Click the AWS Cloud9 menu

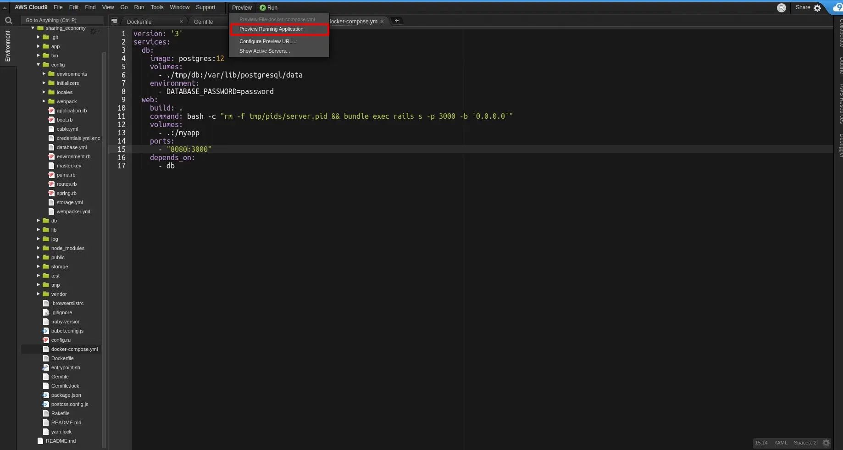pos(31,7)
